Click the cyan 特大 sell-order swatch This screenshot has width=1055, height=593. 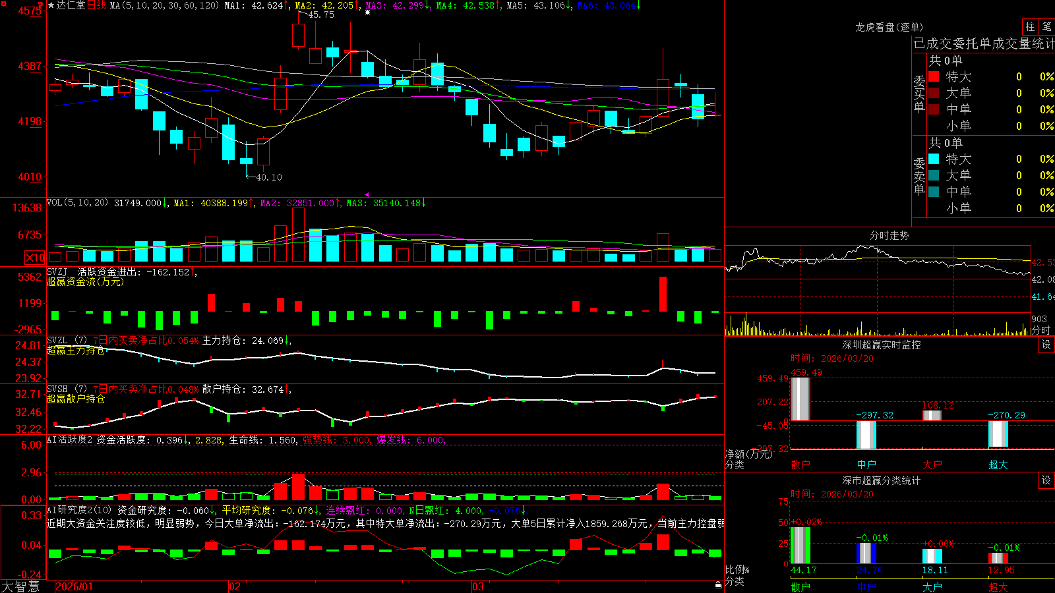click(934, 159)
